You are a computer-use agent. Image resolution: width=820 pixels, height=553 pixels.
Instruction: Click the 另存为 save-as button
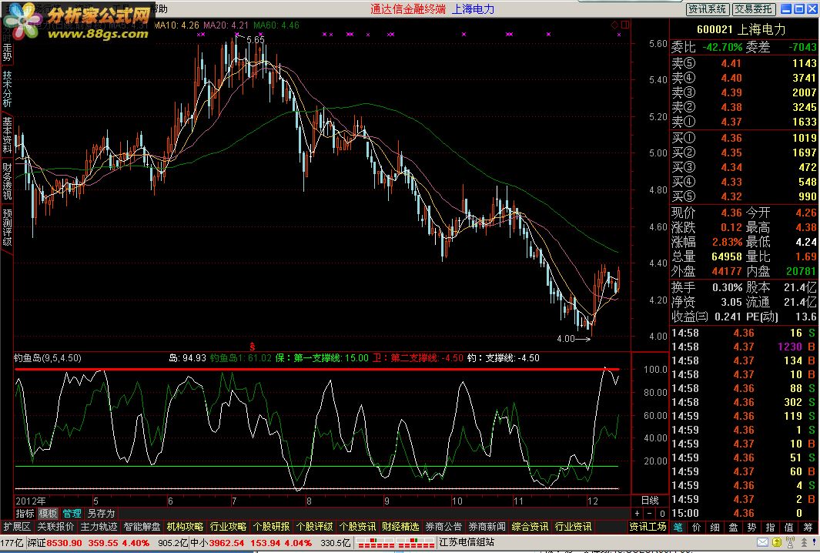click(101, 514)
